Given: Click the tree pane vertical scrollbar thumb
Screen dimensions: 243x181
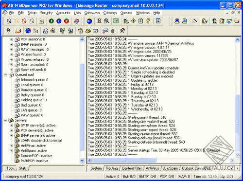Looking at the screenshot, I should [82, 107].
